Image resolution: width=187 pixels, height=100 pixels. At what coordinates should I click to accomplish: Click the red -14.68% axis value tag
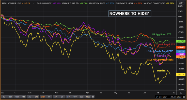[181, 47]
